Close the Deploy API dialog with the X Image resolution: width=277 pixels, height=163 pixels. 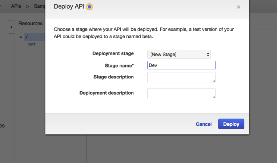pos(239,7)
